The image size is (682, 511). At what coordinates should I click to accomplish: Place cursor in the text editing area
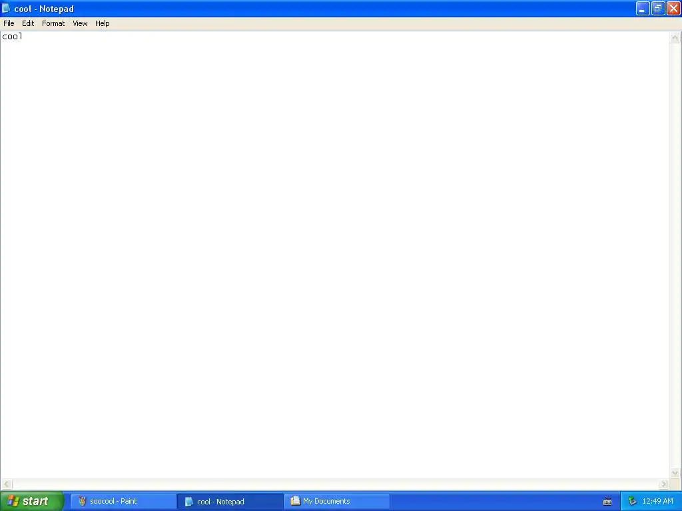point(335,255)
